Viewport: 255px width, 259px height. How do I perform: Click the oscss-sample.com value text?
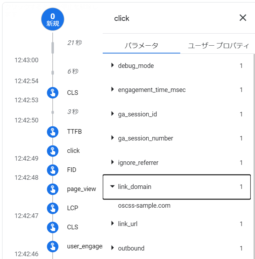pyautogui.click(x=144, y=206)
